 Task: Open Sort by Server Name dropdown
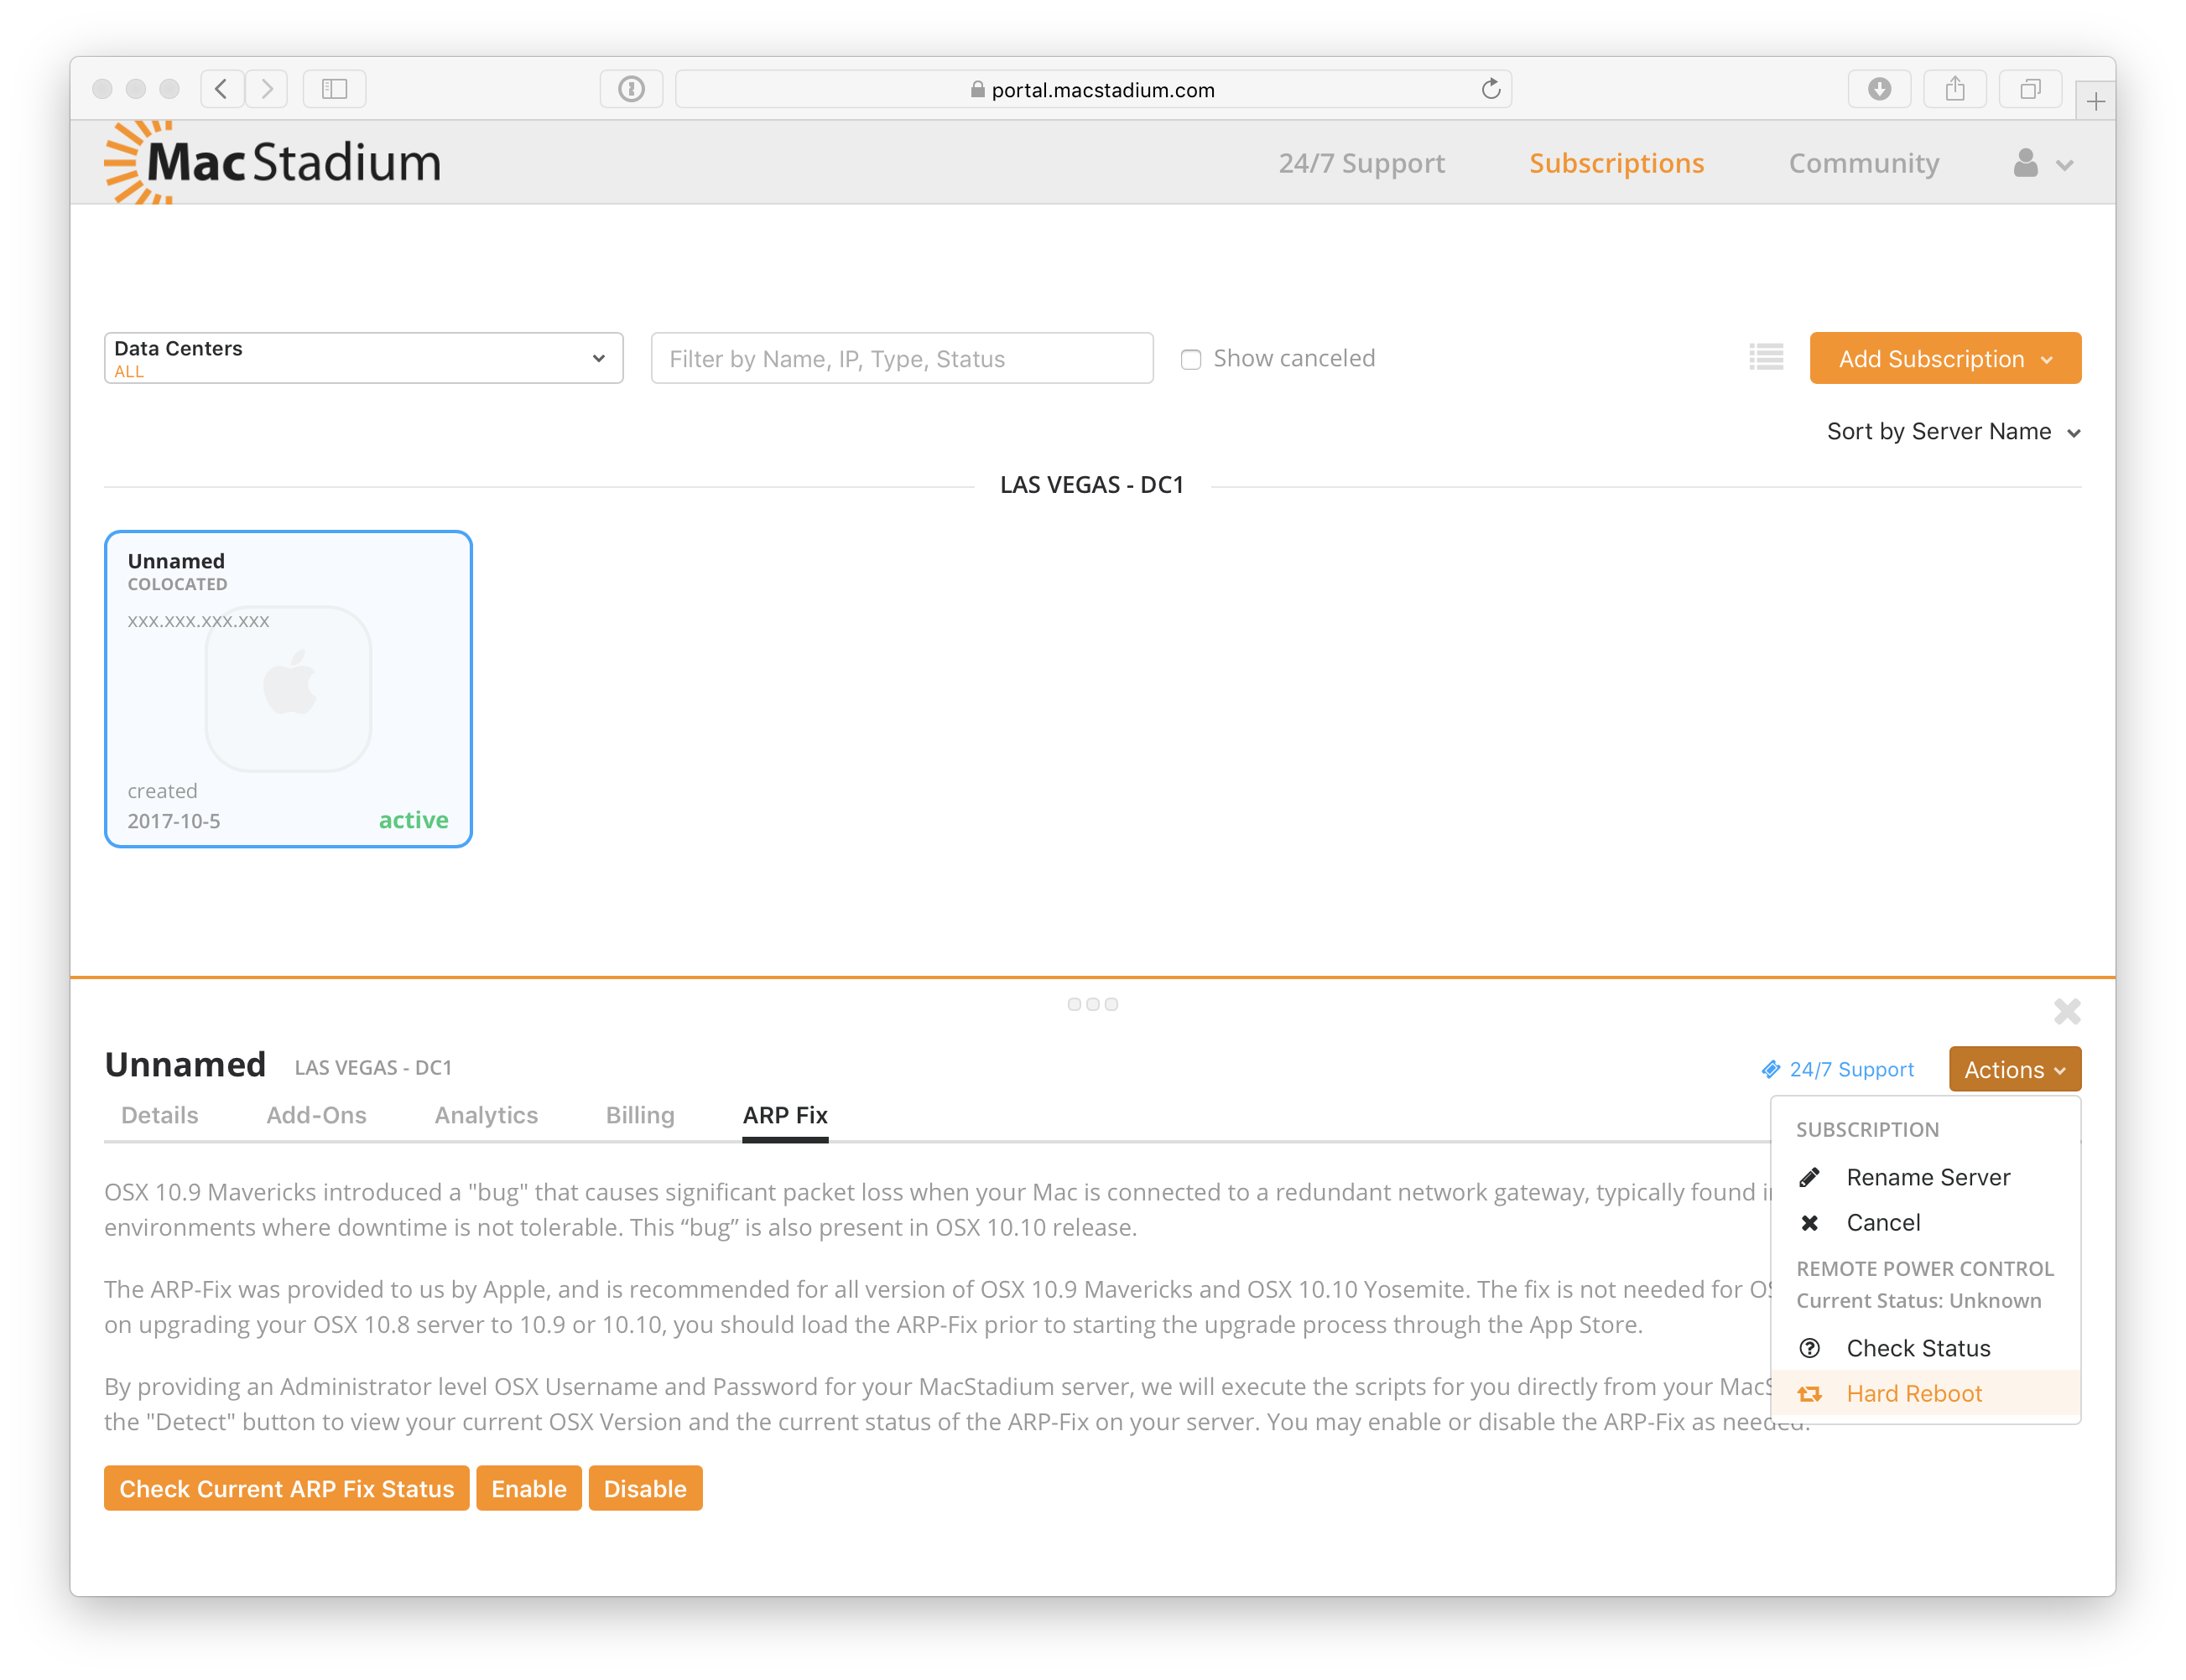pyautogui.click(x=1953, y=431)
